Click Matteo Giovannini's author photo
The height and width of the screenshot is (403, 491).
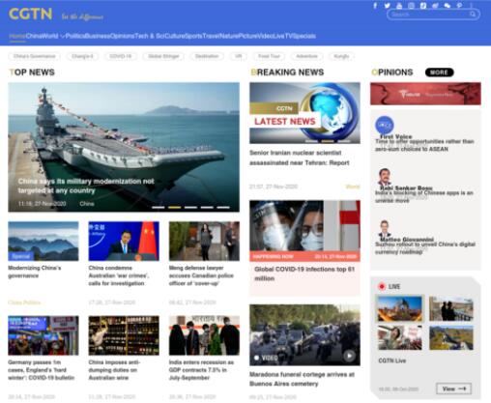(x=385, y=228)
